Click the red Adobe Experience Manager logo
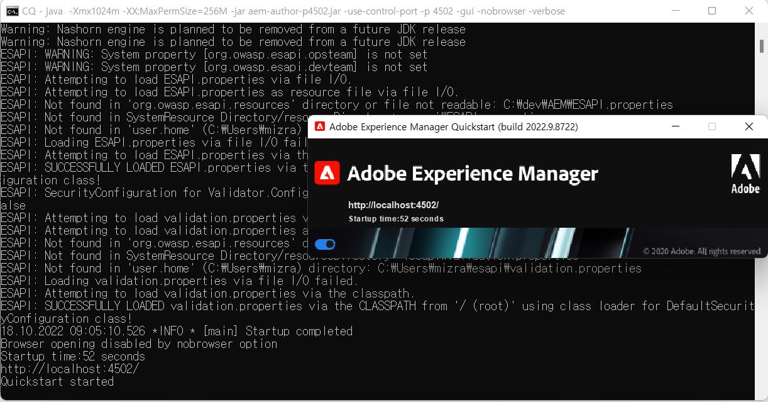This screenshot has height=402, width=768. 327,172
